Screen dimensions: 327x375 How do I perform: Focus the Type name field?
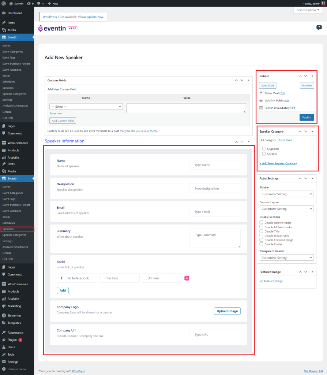(x=214, y=165)
